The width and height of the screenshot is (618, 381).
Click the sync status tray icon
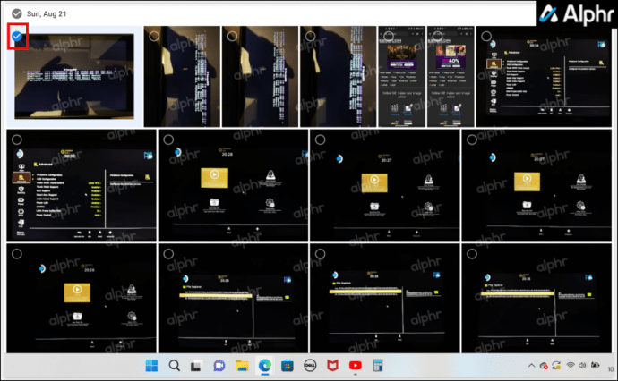(x=556, y=366)
